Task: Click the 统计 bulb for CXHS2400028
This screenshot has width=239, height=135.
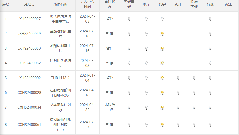Action: 178,93
